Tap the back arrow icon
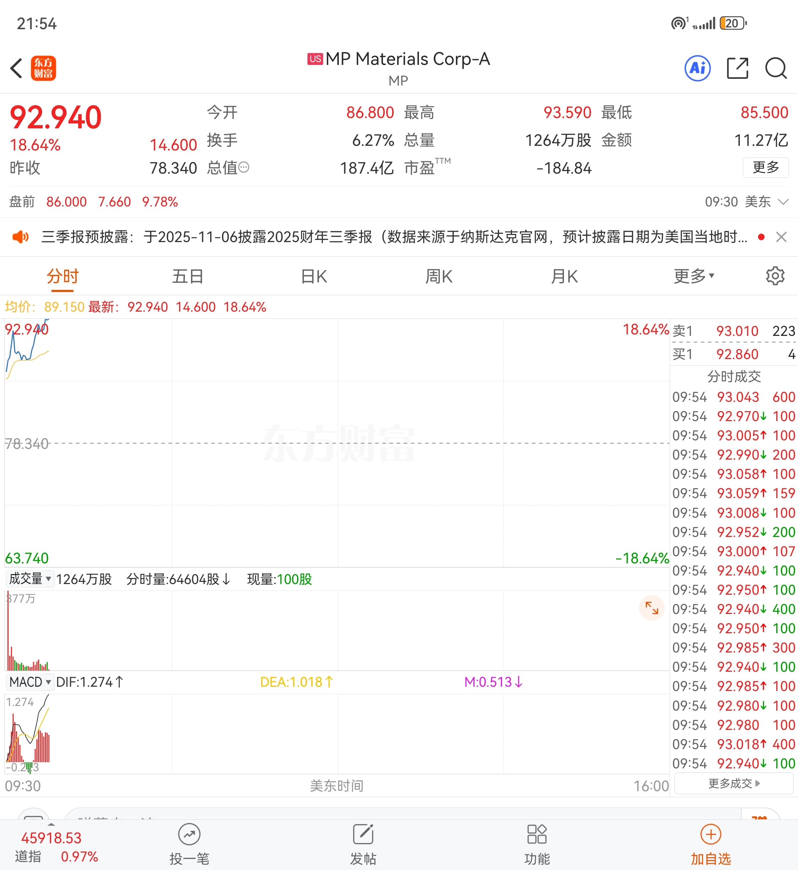Viewport: 798px width, 870px height. click(x=16, y=68)
